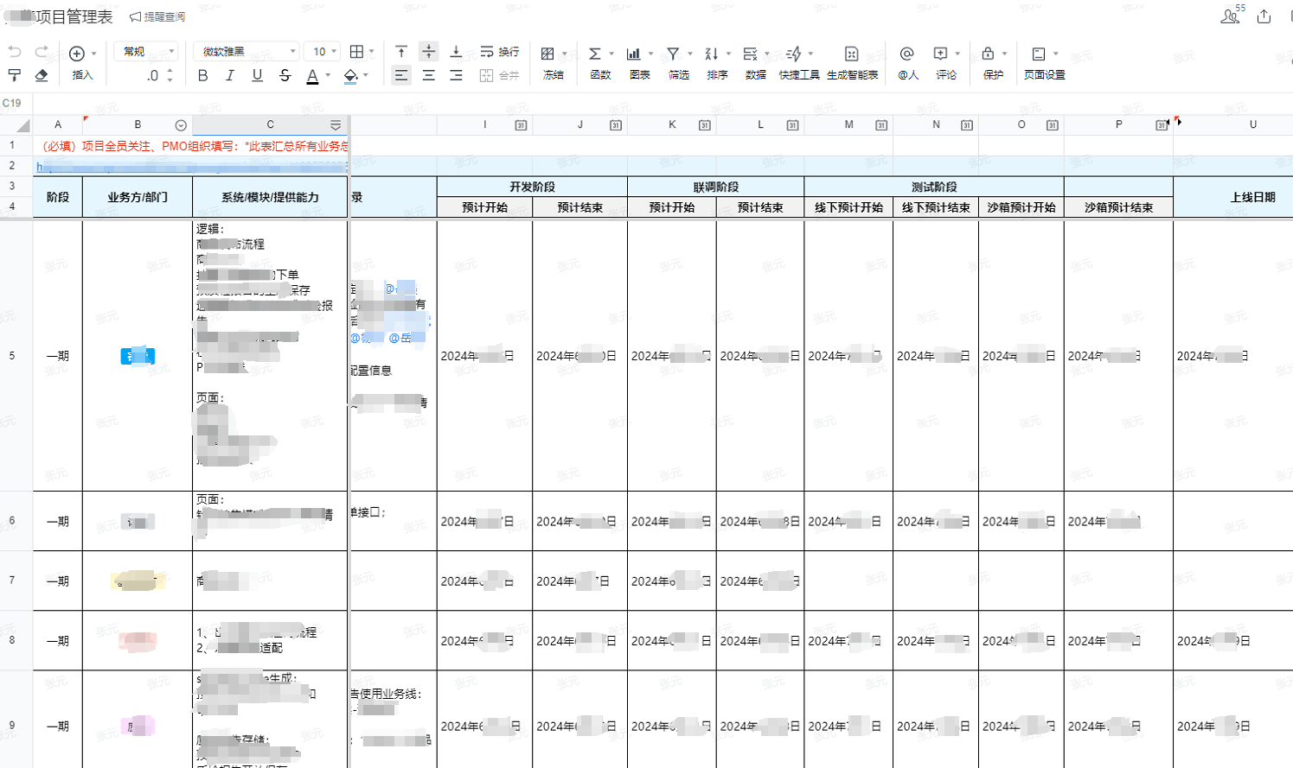The image size is (1293, 768).
Task: Select the 项目管理表 document title
Action: (x=74, y=17)
